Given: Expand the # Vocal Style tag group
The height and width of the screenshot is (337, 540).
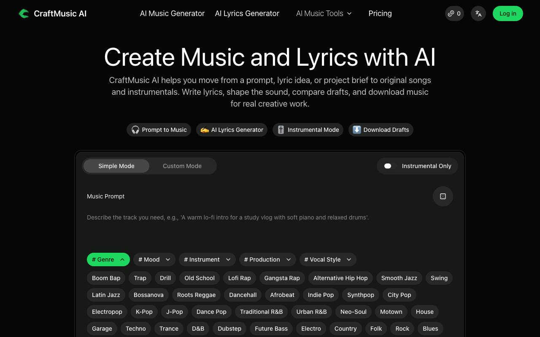Looking at the screenshot, I should click(x=328, y=259).
